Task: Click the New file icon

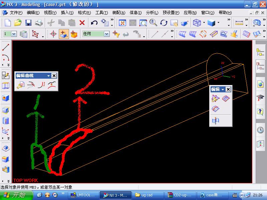Action: (x=7, y=23)
